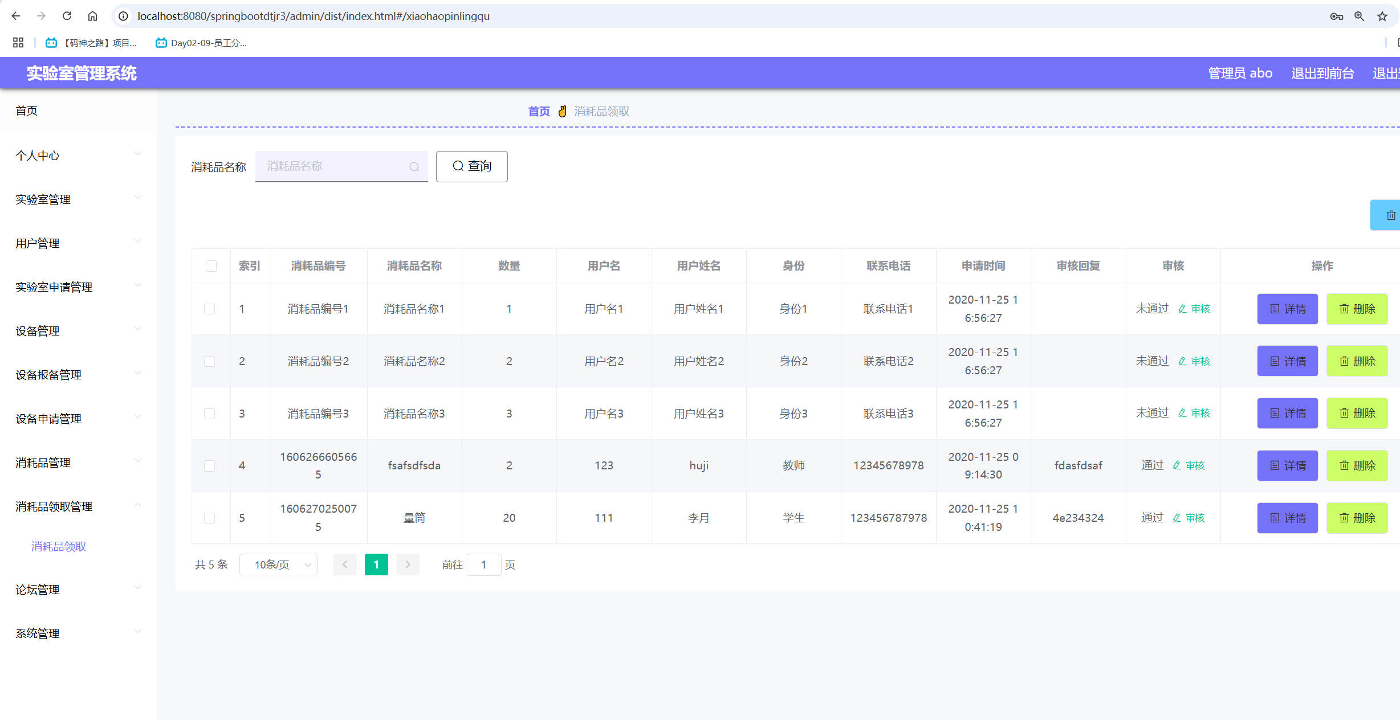Open the 【码神之路】项目 bookmark
The width and height of the screenshot is (1400, 720).
[91, 43]
